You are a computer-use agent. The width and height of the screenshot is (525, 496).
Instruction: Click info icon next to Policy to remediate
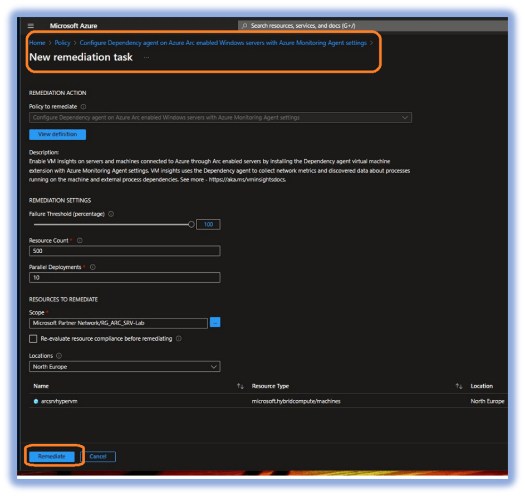[84, 106]
